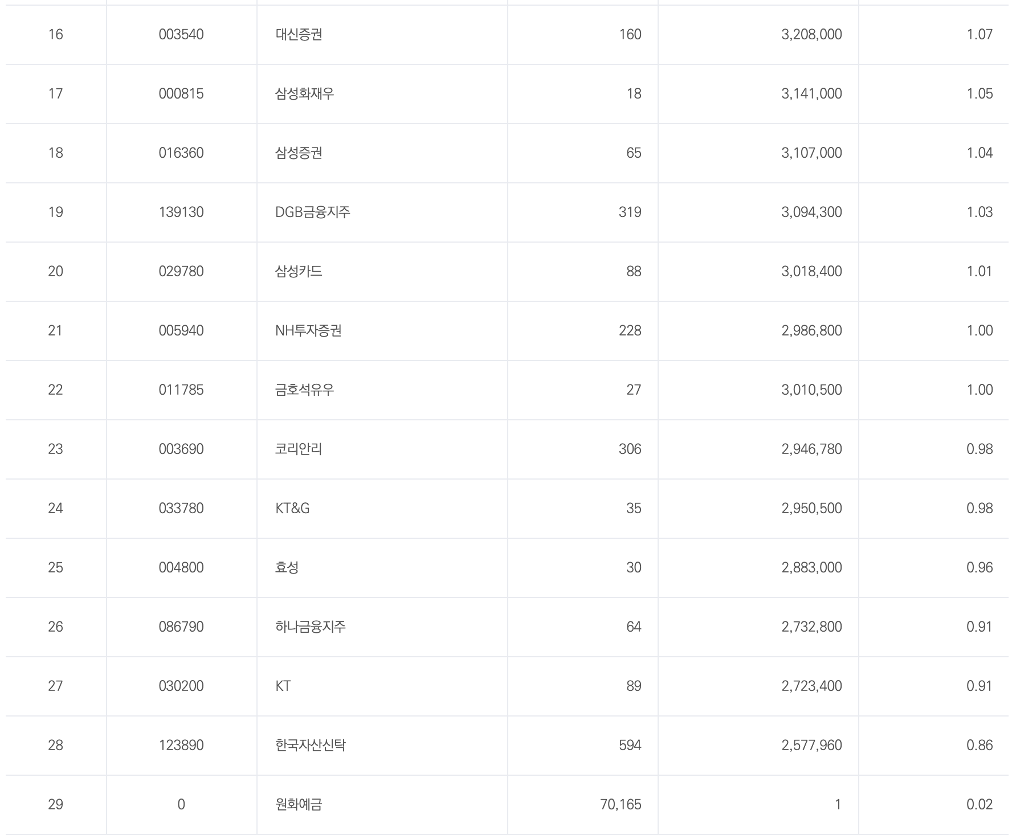Click stock code 139130

click(x=181, y=212)
